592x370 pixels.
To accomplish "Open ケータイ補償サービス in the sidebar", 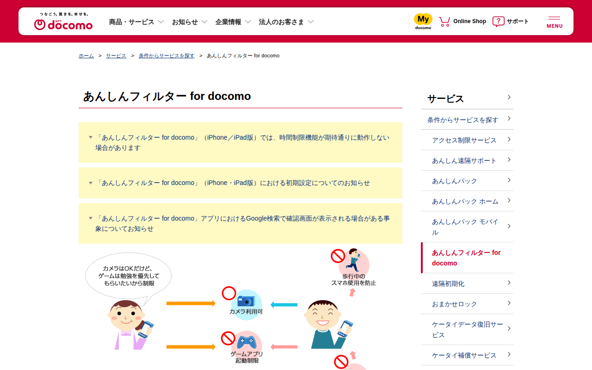I will [x=467, y=355].
